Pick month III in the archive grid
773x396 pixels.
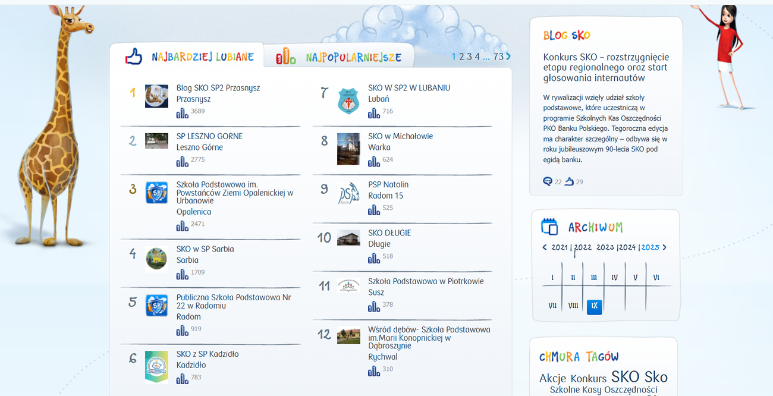coord(594,278)
